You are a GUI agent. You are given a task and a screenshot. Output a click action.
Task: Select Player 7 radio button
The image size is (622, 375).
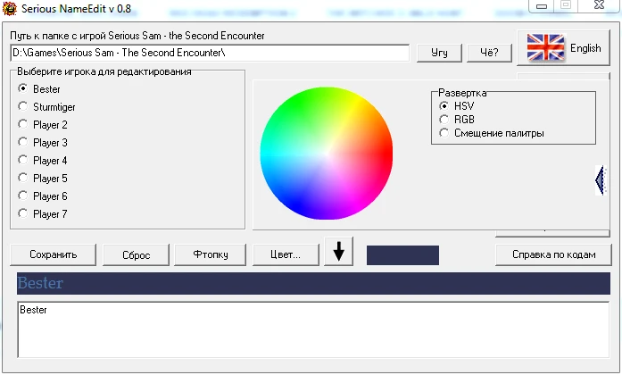click(x=23, y=214)
